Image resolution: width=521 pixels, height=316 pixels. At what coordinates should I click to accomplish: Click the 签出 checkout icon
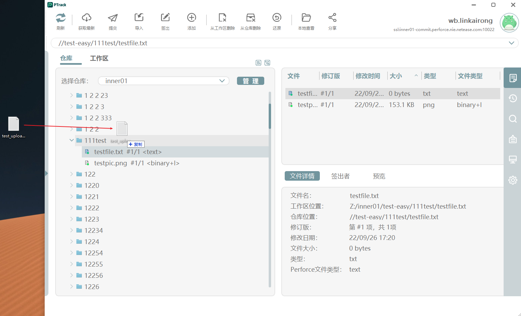165,17
